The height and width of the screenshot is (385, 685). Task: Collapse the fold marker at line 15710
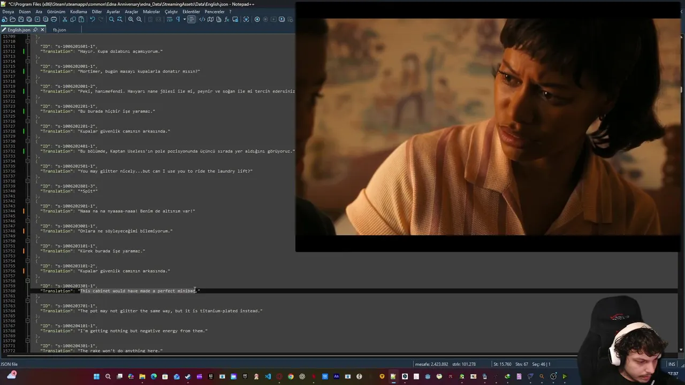point(28,42)
